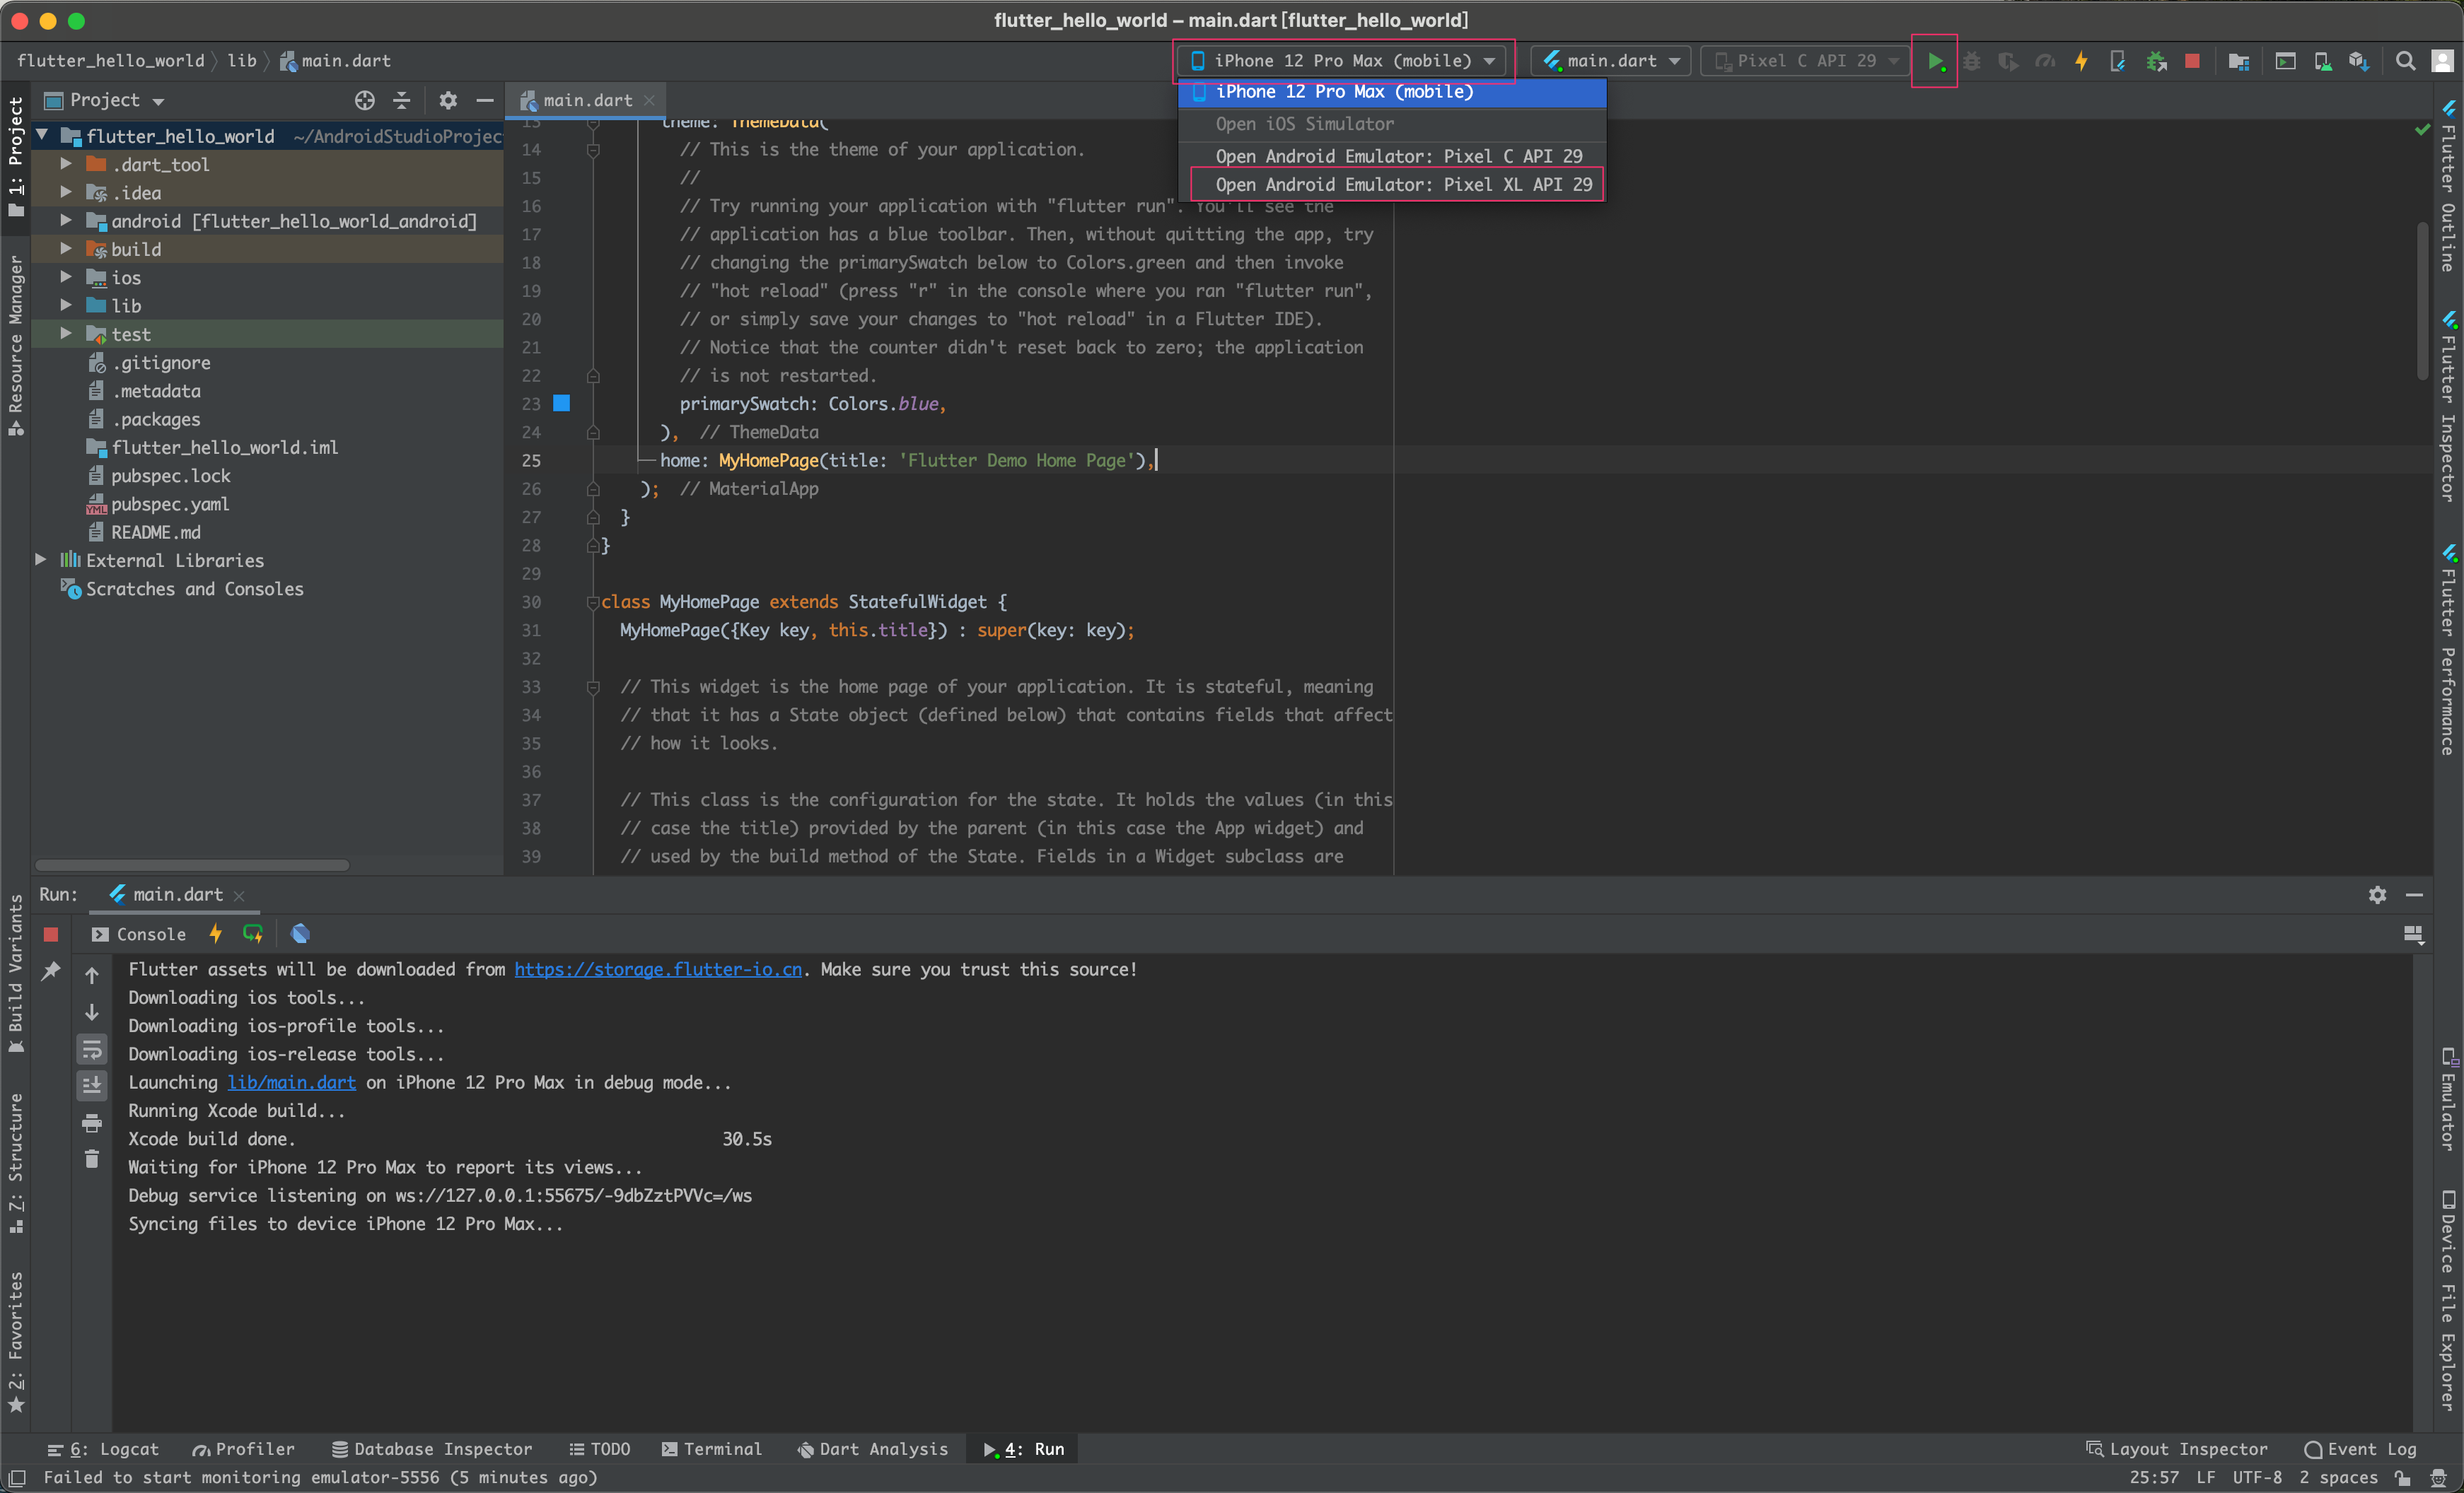Click Run Anything terminal-play icon in toolbar
This screenshot has width=2464, height=1493.
click(x=2285, y=61)
